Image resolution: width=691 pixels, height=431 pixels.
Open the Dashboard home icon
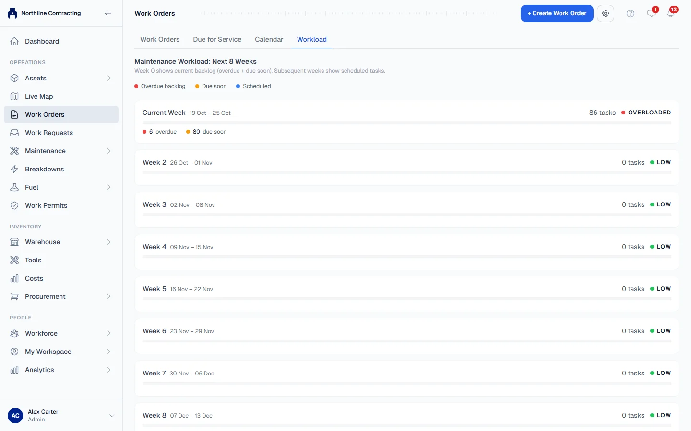pos(14,41)
